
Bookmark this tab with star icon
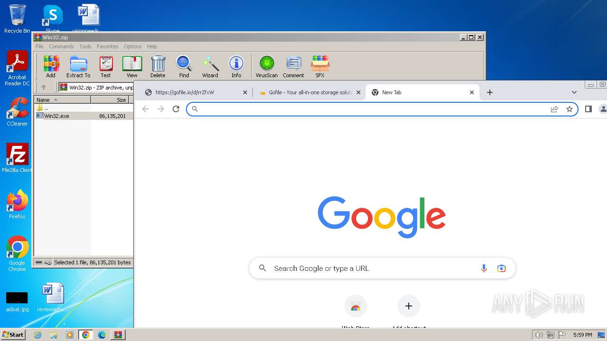[570, 109]
